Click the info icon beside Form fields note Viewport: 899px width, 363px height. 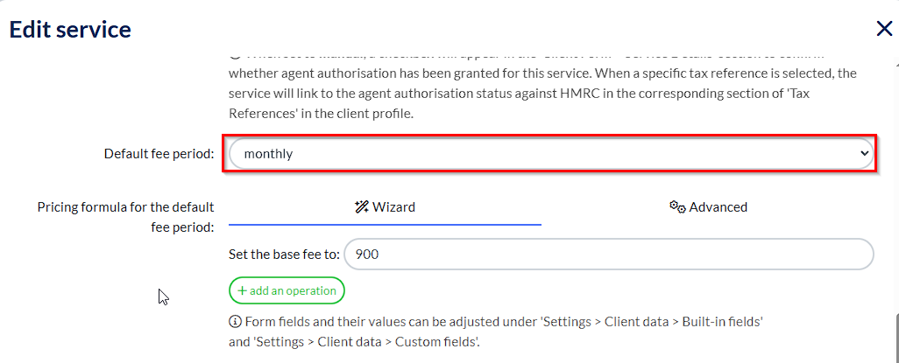click(235, 322)
